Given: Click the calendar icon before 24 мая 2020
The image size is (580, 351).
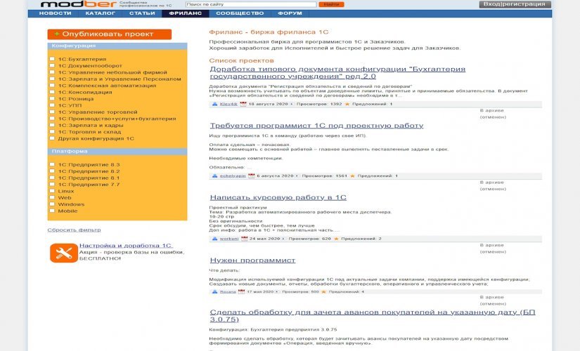Looking at the screenshot, I should point(244,239).
